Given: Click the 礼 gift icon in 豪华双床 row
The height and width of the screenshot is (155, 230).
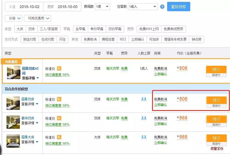Looking at the screenshot, I should (59, 118).
